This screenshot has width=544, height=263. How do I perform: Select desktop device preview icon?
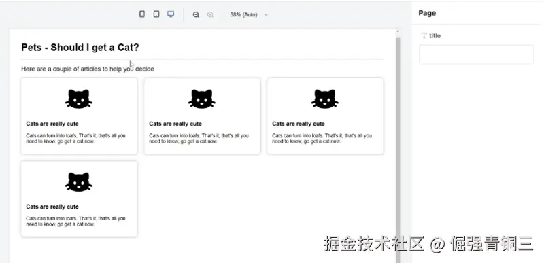171,14
